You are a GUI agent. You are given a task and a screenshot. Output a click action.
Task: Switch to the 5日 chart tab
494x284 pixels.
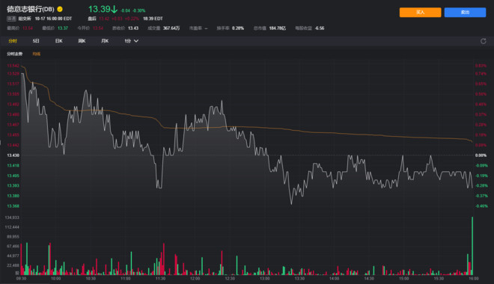[36, 41]
